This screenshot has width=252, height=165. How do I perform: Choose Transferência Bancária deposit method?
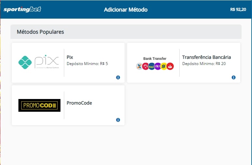tap(206, 57)
